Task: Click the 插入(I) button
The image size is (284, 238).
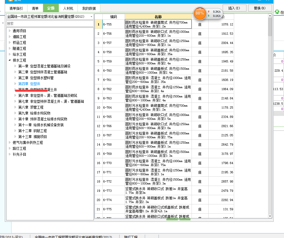Action: tap(234, 8)
